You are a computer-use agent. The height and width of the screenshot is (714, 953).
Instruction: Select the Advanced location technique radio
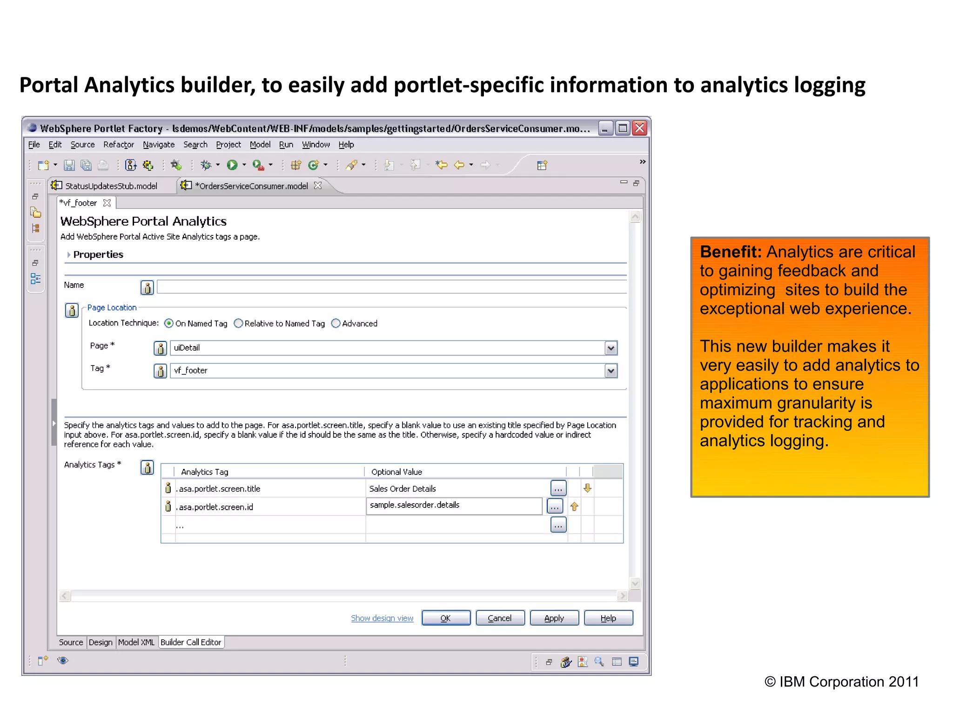tap(336, 323)
